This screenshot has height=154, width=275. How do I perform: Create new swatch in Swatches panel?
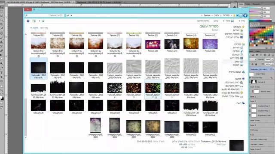266,48
